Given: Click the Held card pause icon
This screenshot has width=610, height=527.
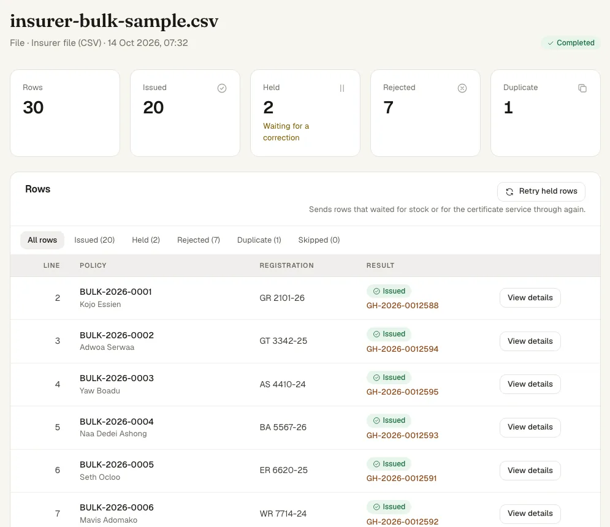Looking at the screenshot, I should [x=342, y=88].
